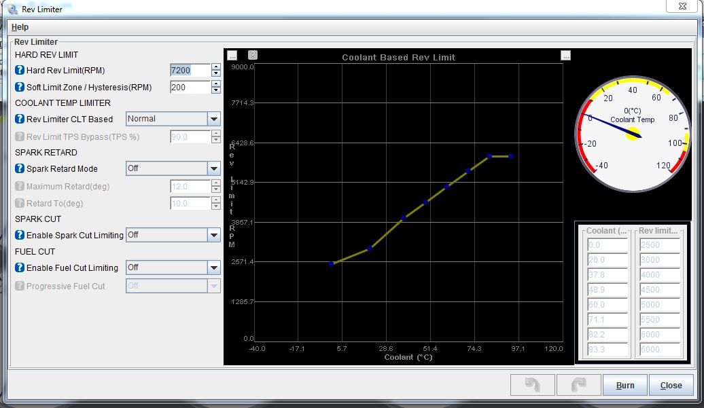Viewport: 704px width, 408px height.
Task: Click the Close button
Action: coord(671,385)
